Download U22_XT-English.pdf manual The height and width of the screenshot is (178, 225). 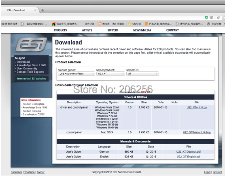(x=189, y=157)
